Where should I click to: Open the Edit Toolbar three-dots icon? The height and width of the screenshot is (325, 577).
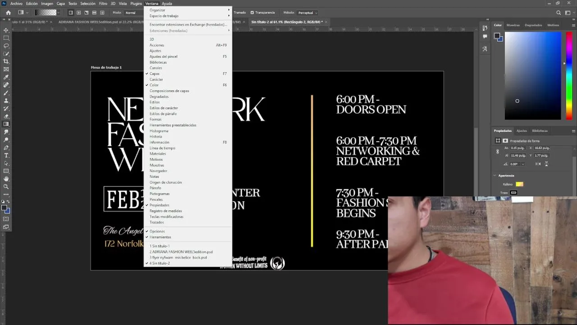click(x=6, y=194)
